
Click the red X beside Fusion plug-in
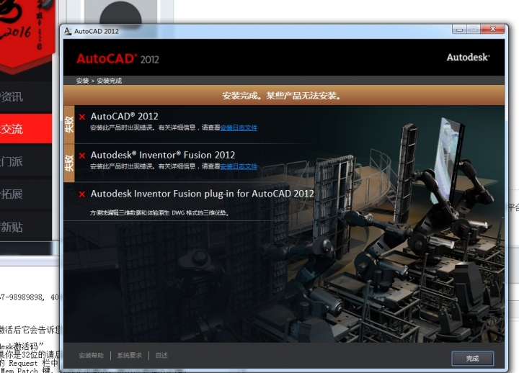tap(82, 194)
